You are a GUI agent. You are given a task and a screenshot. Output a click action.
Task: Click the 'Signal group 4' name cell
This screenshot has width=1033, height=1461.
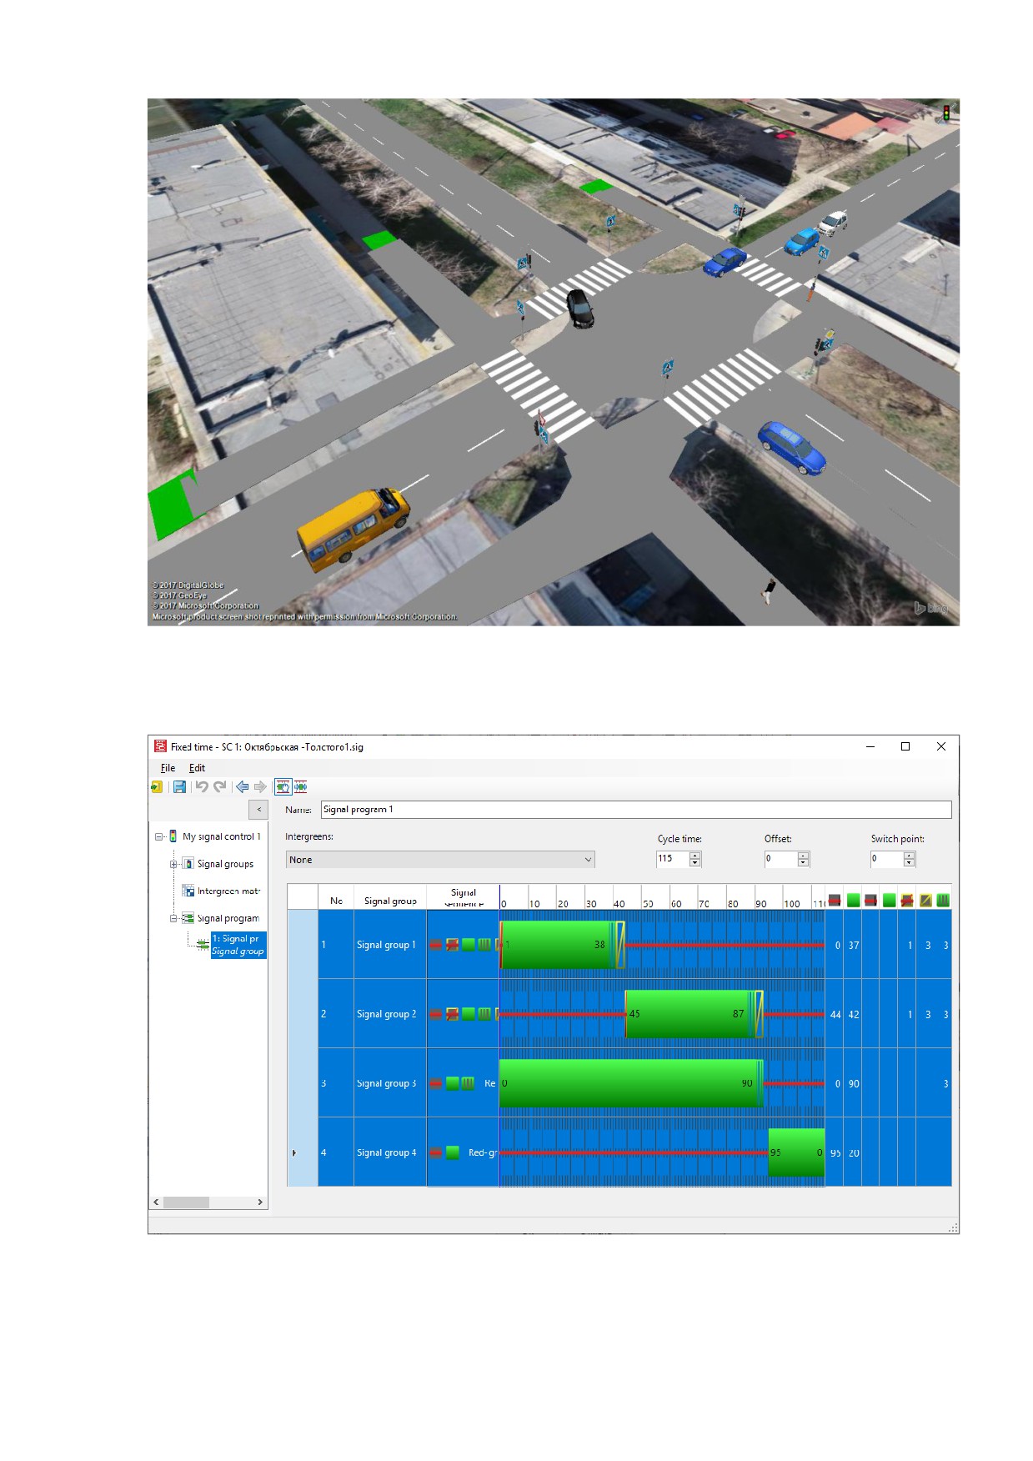(390, 1152)
